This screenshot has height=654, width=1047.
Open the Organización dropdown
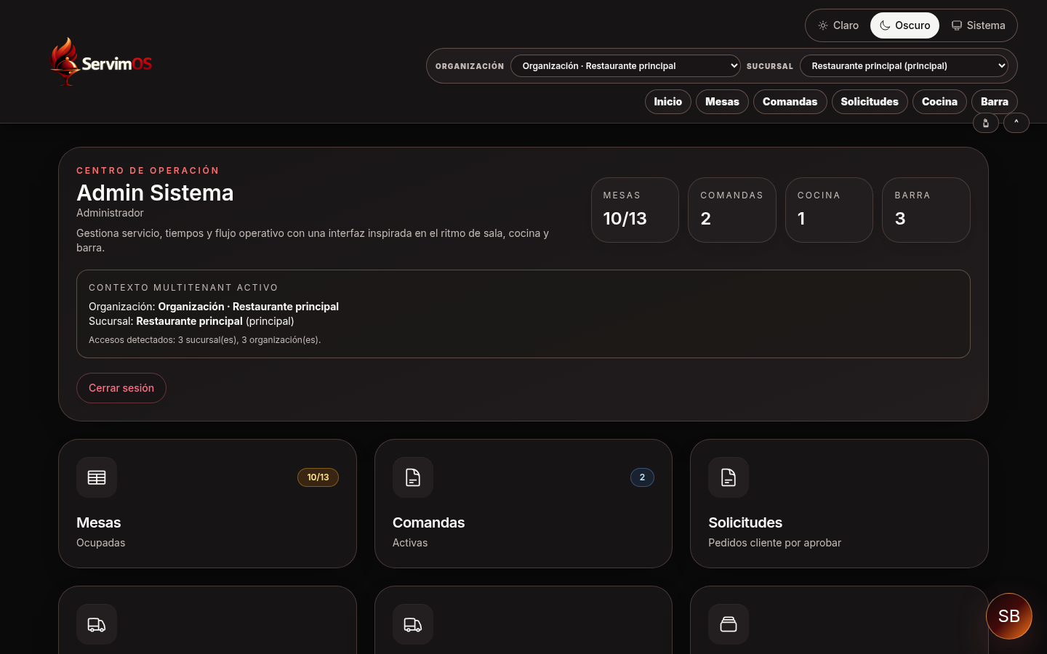coord(625,65)
